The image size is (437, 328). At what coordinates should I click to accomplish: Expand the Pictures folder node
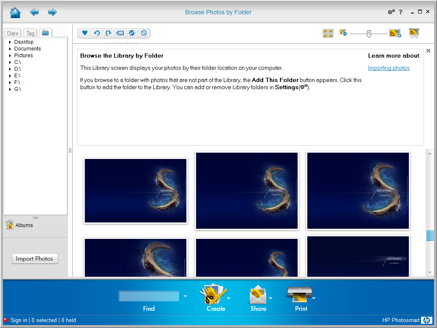(x=10, y=56)
